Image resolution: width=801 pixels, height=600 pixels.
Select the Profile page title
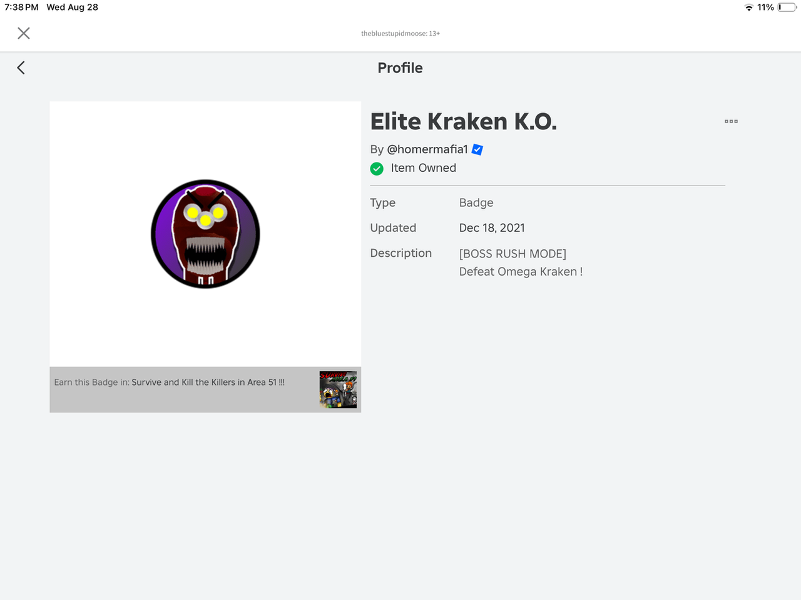(400, 67)
